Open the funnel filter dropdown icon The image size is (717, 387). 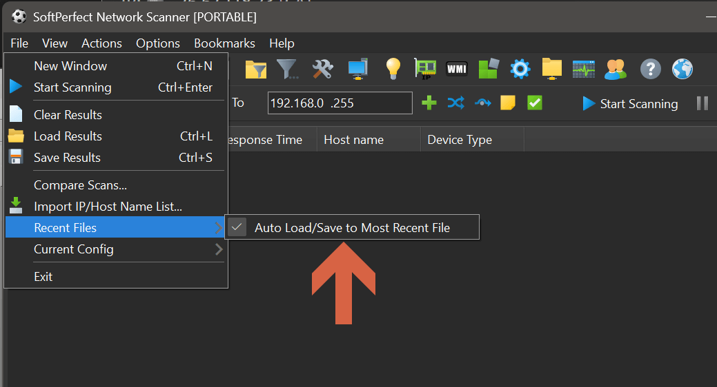(288, 69)
